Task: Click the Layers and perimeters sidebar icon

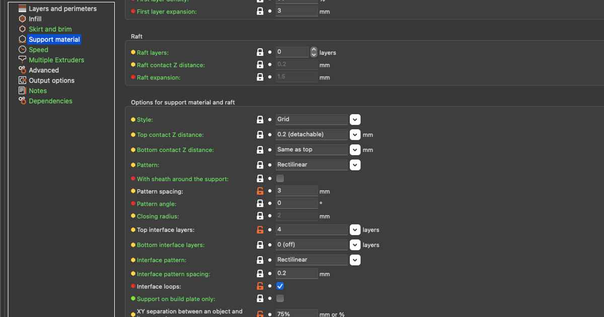Action: point(22,9)
